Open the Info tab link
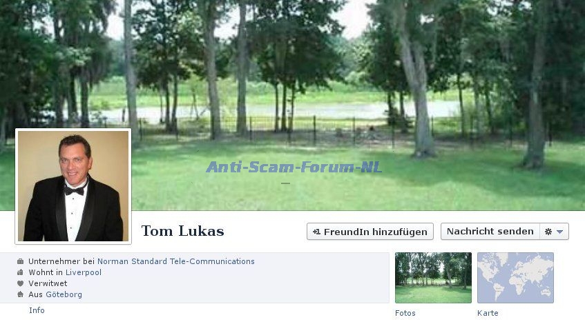Screen dimensions: 585x333 click(37, 310)
